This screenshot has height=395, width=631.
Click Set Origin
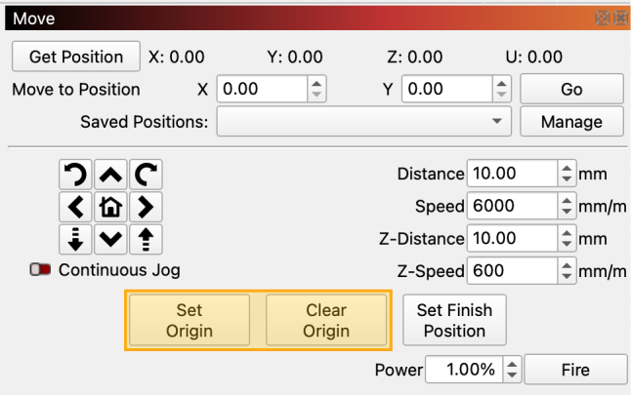click(189, 320)
